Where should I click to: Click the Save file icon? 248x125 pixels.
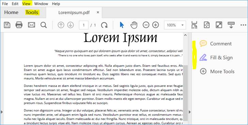click(x=7, y=25)
